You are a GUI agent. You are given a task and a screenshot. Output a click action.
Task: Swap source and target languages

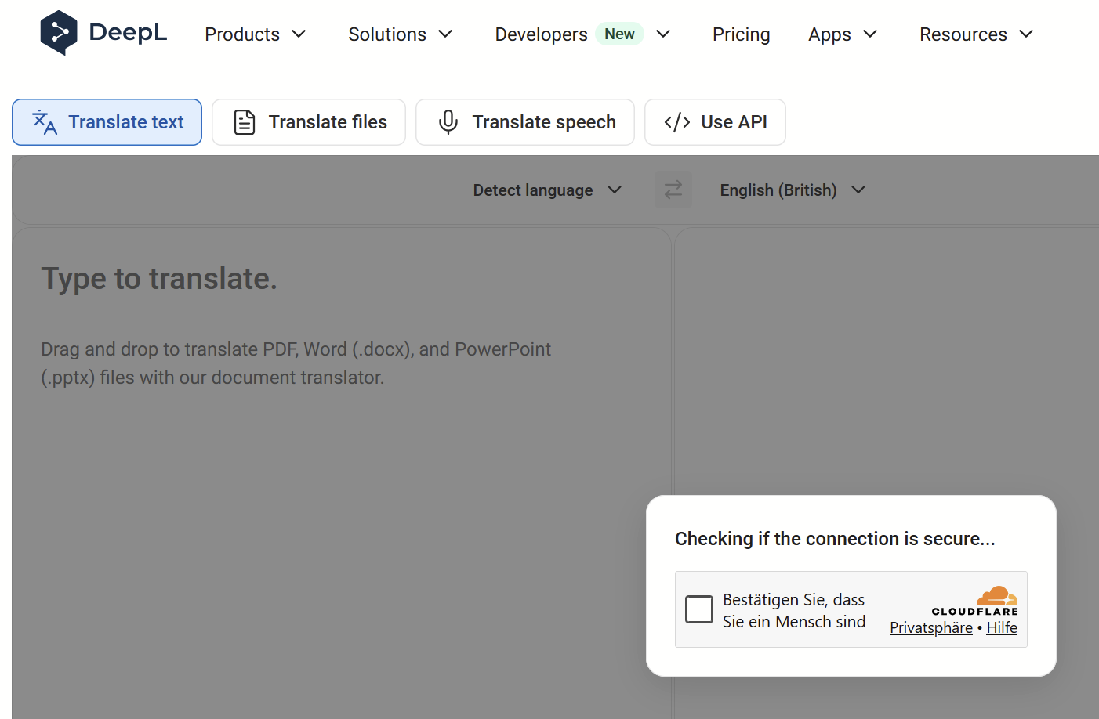tap(673, 190)
